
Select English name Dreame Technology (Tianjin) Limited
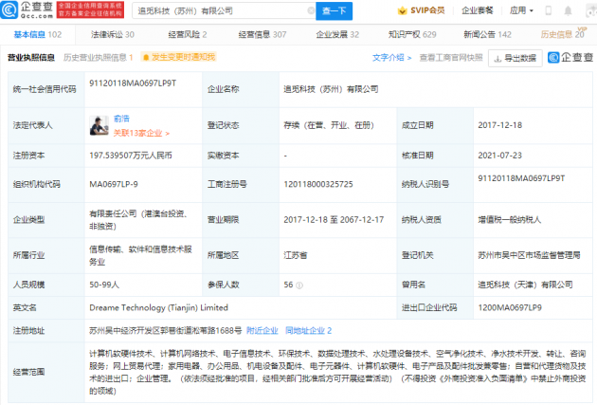tap(159, 308)
